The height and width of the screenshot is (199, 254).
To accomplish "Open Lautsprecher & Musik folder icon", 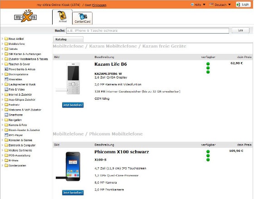I will pos(6,84).
